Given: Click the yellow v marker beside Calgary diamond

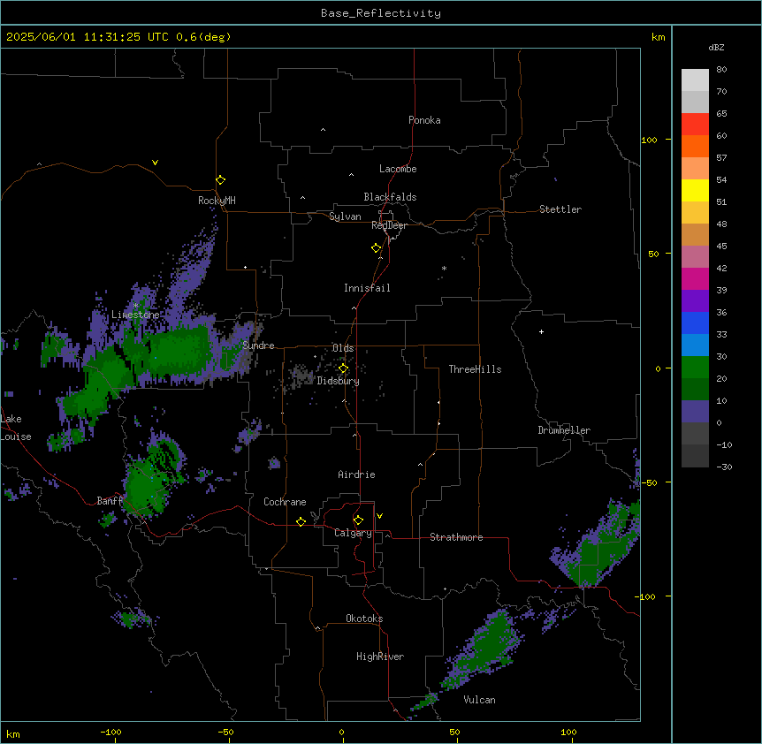Looking at the screenshot, I should [379, 516].
